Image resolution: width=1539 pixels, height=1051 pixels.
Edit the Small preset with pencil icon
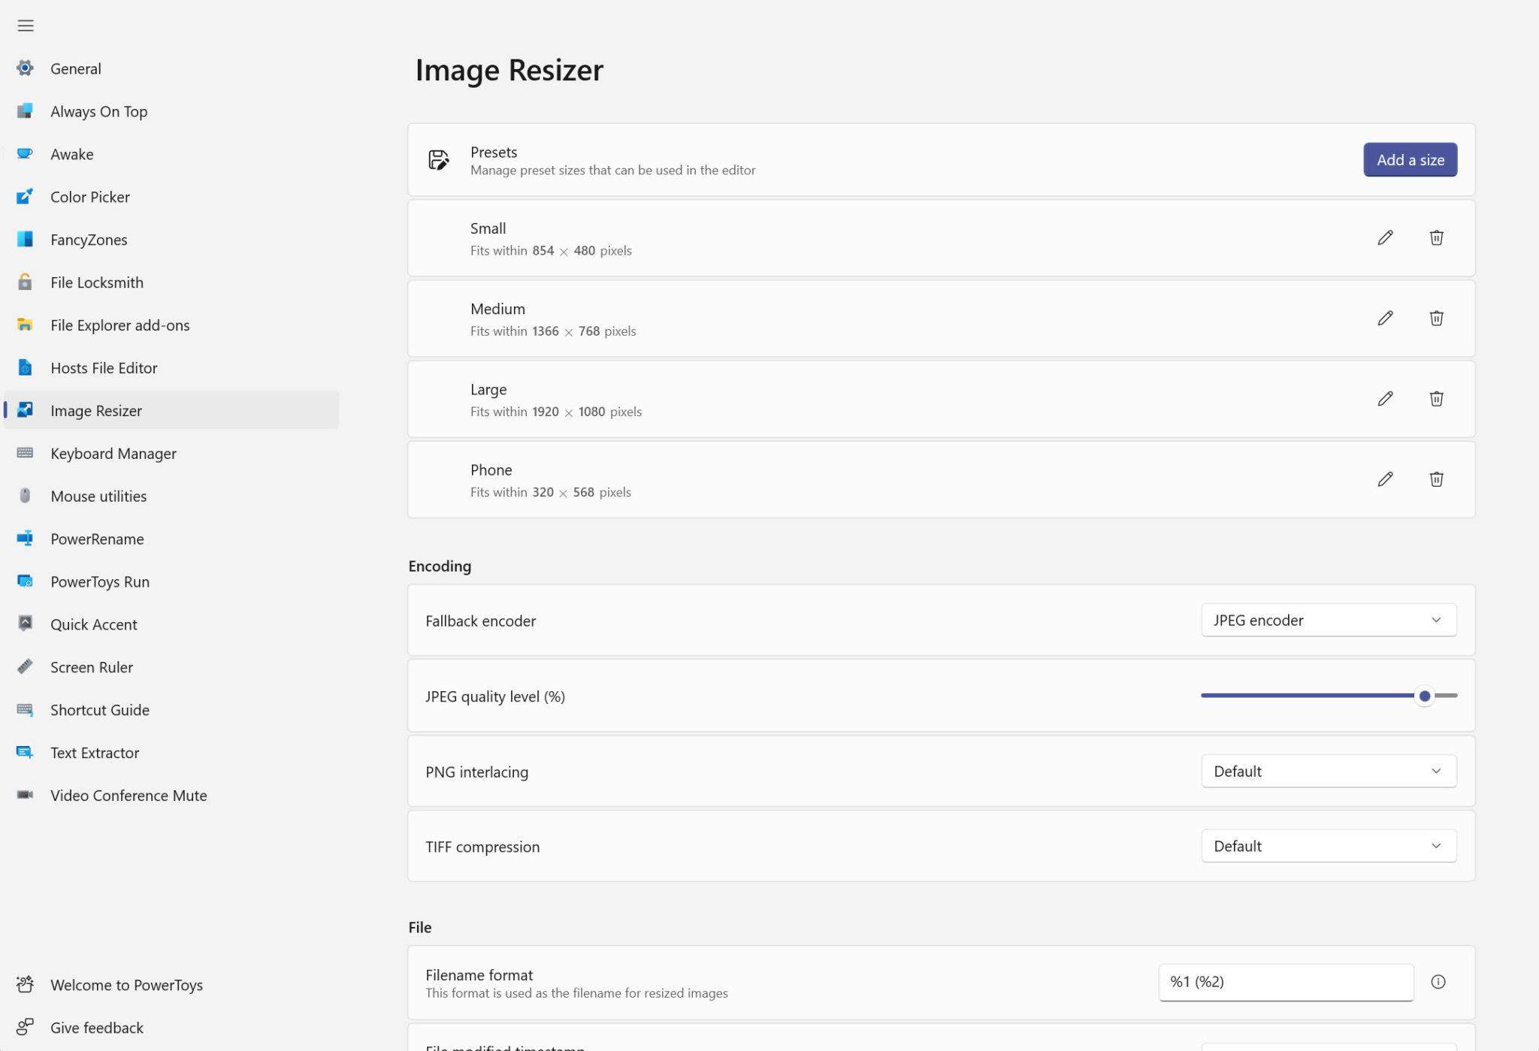point(1385,238)
